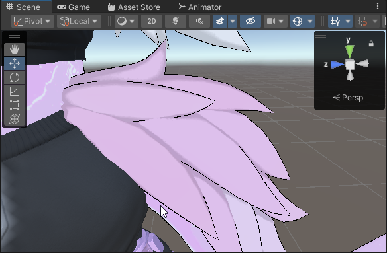Toggle scene gizmos visibility

point(298,21)
